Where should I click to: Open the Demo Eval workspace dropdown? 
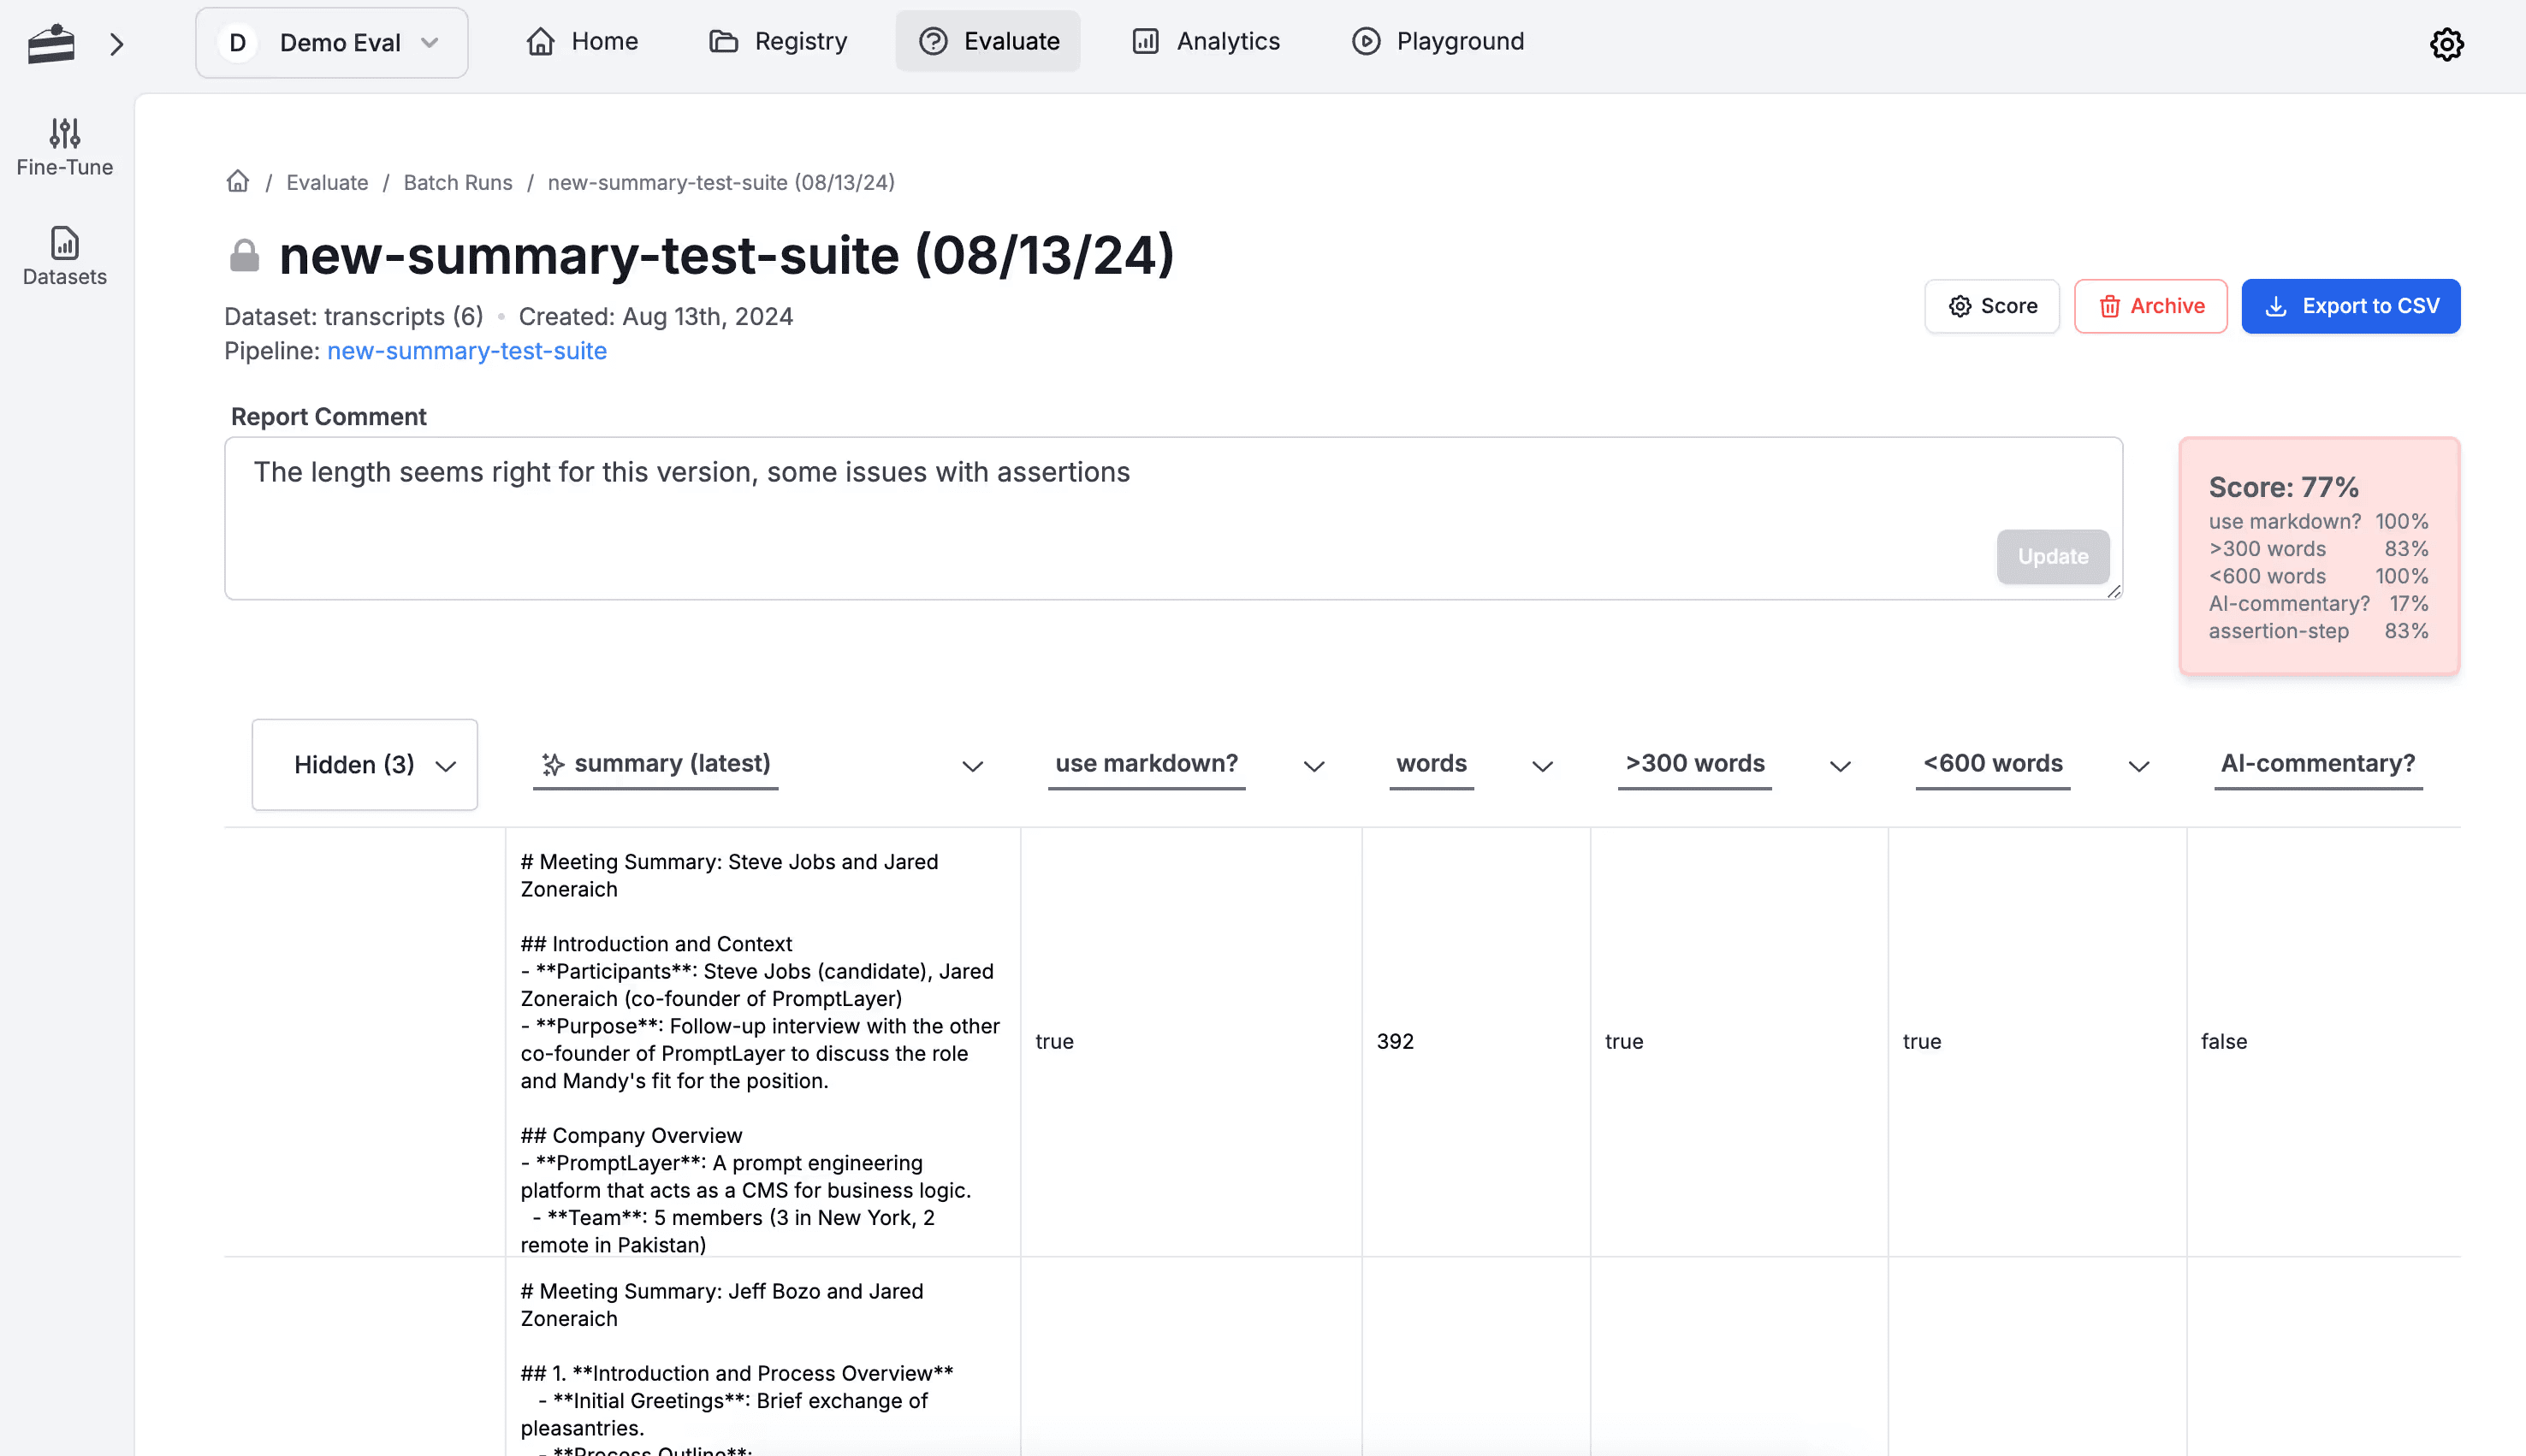(x=332, y=43)
